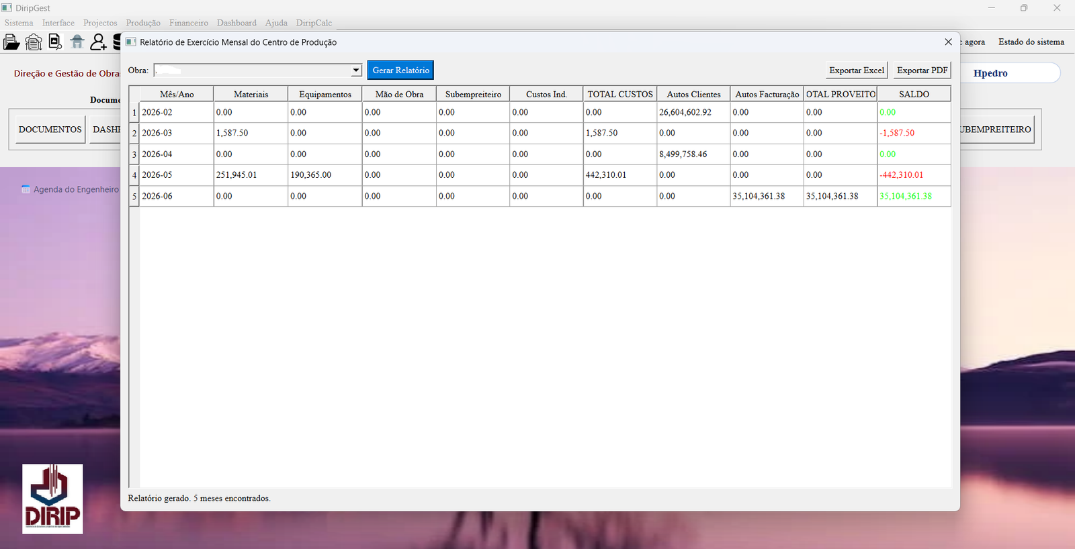Click the Agenda do Engenheiro calendar icon

pos(26,189)
